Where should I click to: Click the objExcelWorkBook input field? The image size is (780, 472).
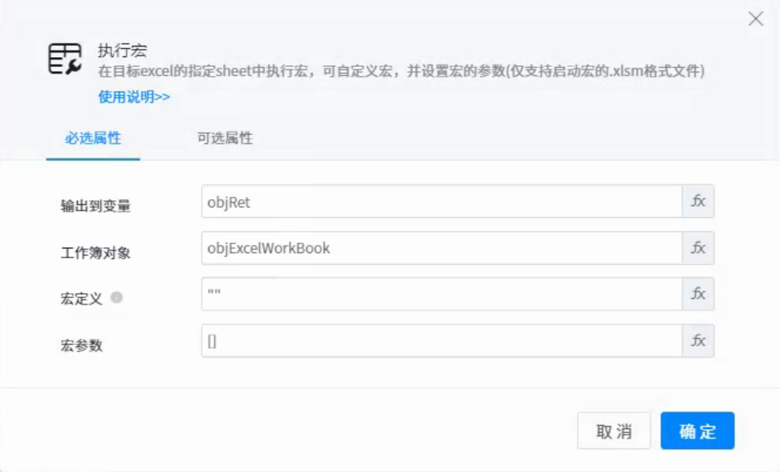coord(442,248)
